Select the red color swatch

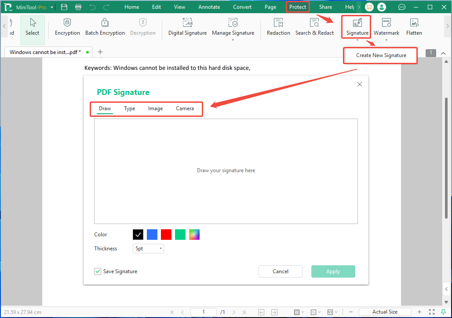[x=166, y=234]
